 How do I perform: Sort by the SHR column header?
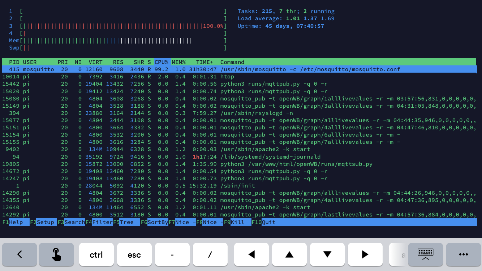click(139, 62)
